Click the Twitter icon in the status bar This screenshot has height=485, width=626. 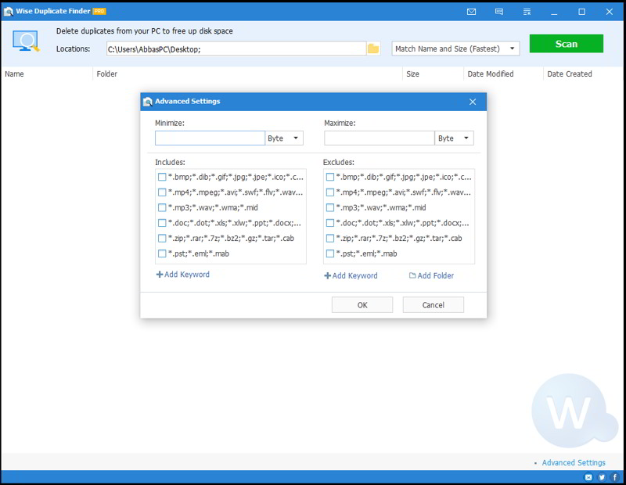[x=601, y=477]
